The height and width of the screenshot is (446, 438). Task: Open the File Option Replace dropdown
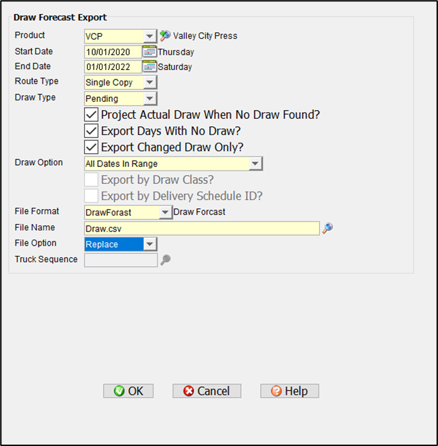(x=150, y=244)
